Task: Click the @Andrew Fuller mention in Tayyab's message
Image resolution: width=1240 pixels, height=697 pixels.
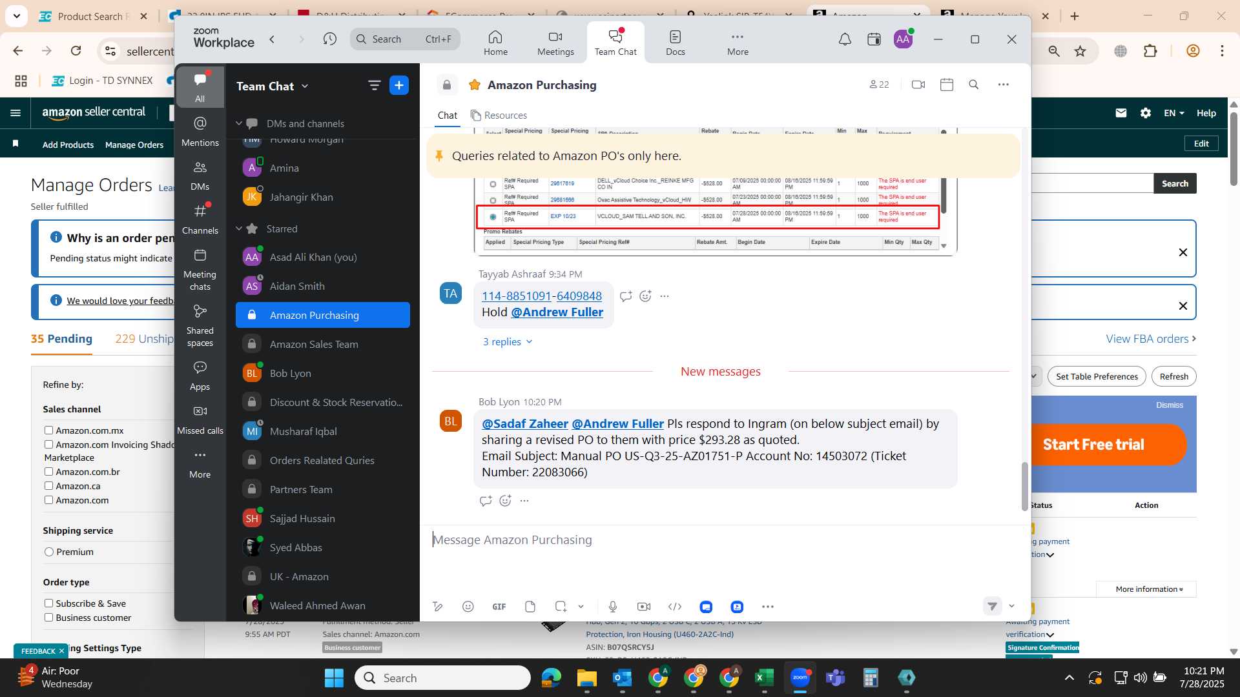Action: 557,312
